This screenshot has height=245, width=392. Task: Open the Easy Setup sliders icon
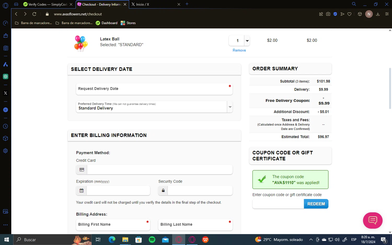[387, 14]
